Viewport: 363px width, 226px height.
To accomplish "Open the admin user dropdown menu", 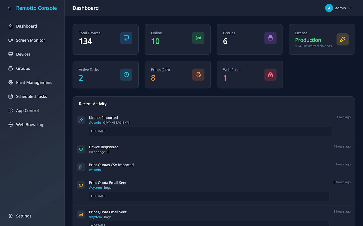I will tap(350, 8).
